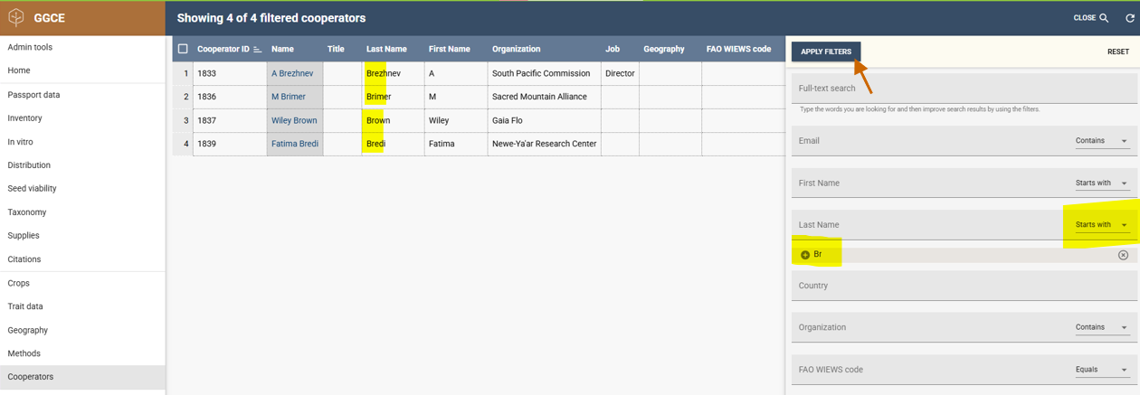Image resolution: width=1140 pixels, height=395 pixels.
Task: Open the Organization Contains dropdown
Action: [x=1101, y=327]
